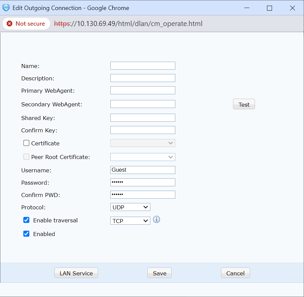This screenshot has width=304, height=297.
Task: Click the traversal info icon
Action: click(x=156, y=220)
